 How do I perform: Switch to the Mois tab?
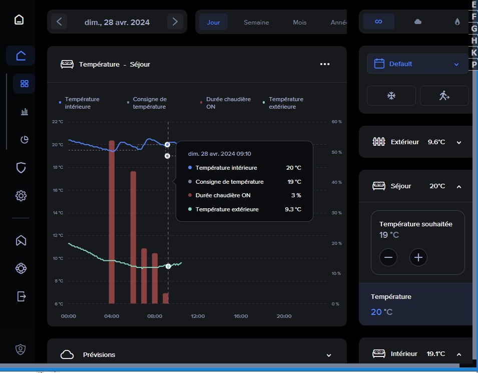point(300,23)
